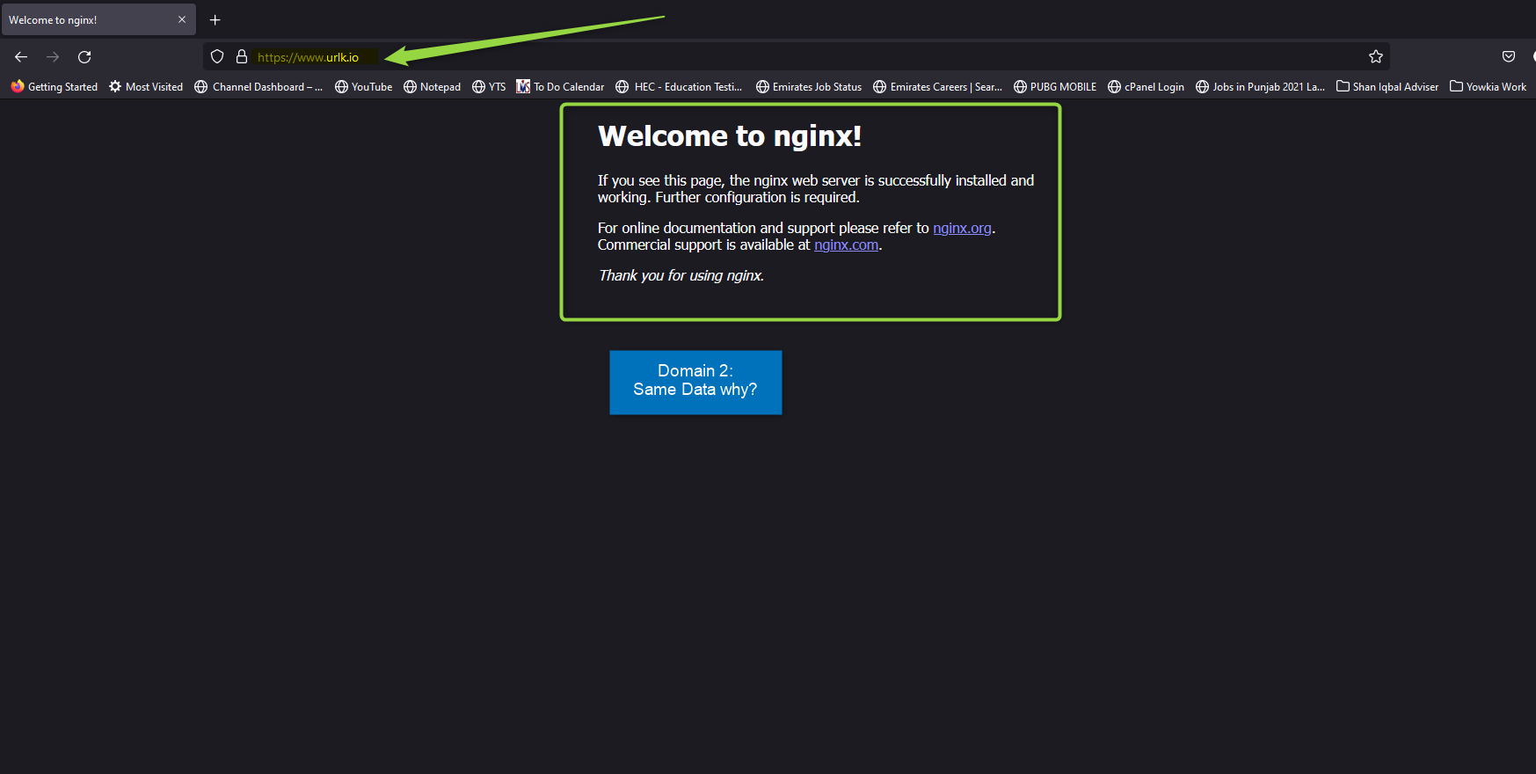This screenshot has height=774, width=1536.
Task: Click the tracking protection shield icon
Action: (x=217, y=57)
